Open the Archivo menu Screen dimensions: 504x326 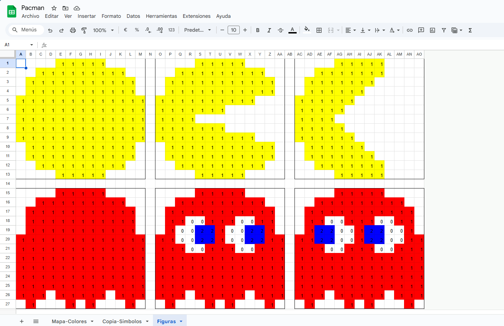pyautogui.click(x=30, y=16)
